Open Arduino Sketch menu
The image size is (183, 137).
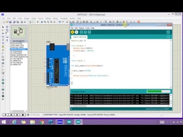click(82, 28)
